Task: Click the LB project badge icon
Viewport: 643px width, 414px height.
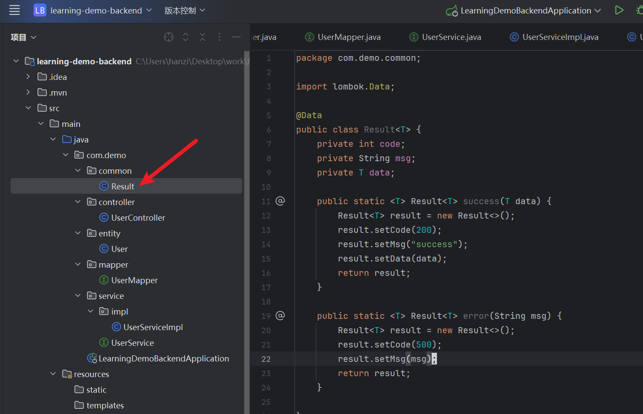Action: click(x=40, y=10)
